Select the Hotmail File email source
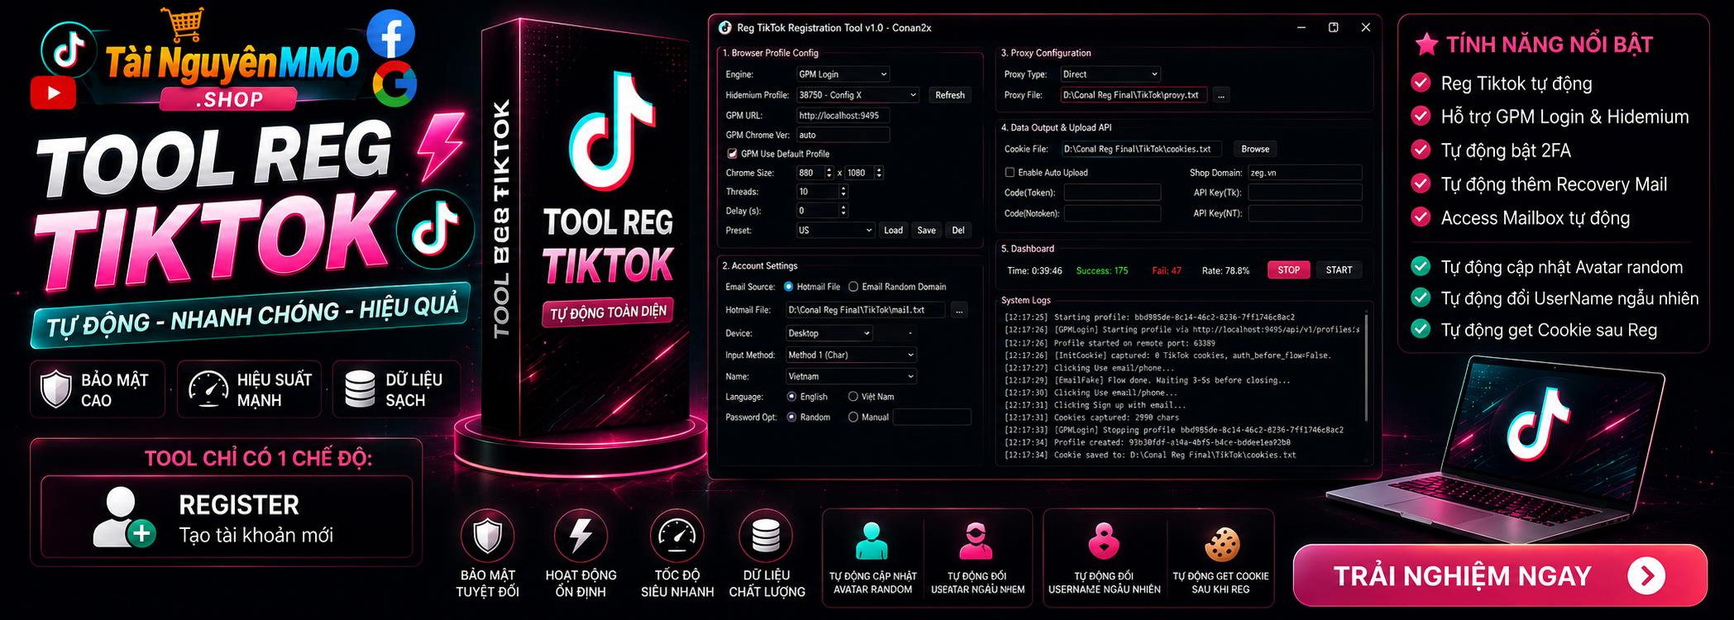The image size is (1734, 620). (789, 287)
